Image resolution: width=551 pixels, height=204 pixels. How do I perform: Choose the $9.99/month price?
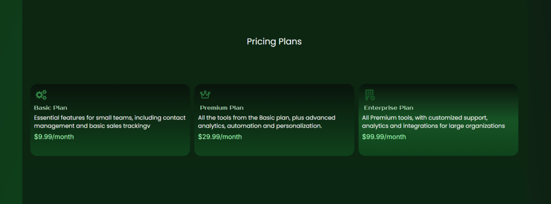pyautogui.click(x=54, y=137)
